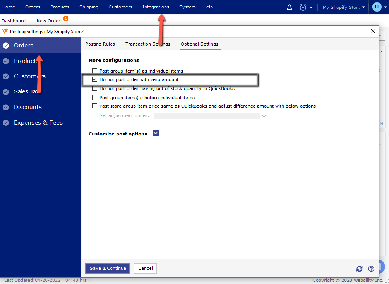Image resolution: width=389 pixels, height=284 pixels.
Task: Enable Post group item(s) as individual items
Action: point(94,71)
